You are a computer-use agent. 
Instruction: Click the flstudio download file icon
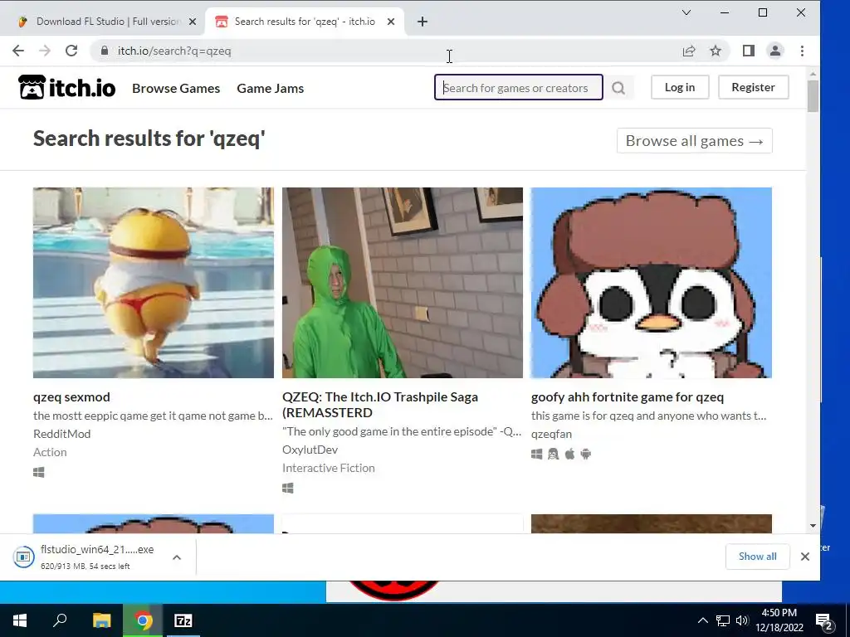[x=24, y=557]
